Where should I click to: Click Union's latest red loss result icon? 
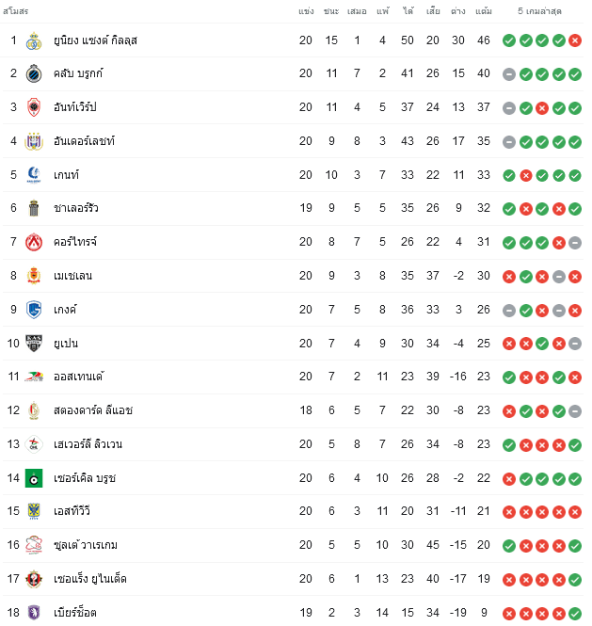[x=575, y=40]
